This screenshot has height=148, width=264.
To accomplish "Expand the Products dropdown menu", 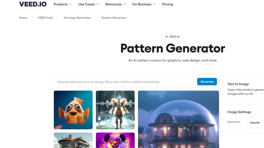I will (x=63, y=4).
